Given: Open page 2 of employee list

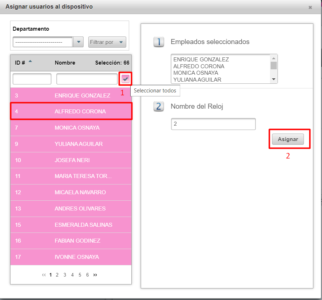Looking at the screenshot, I should (x=57, y=275).
